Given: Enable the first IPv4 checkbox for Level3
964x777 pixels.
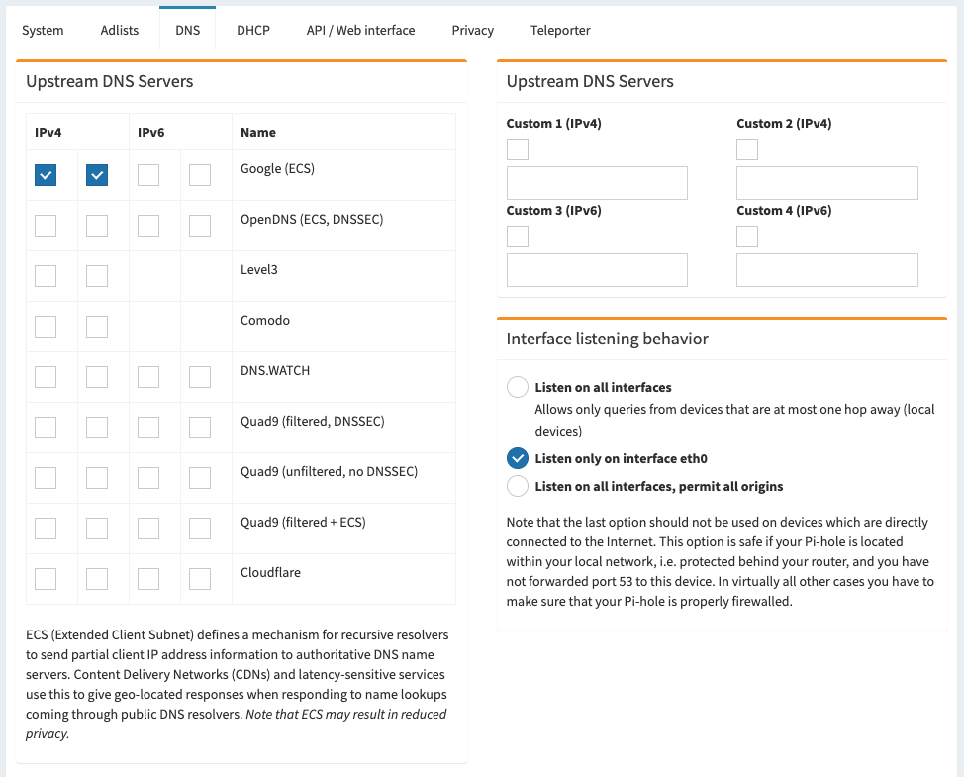Looking at the screenshot, I should coord(46,276).
